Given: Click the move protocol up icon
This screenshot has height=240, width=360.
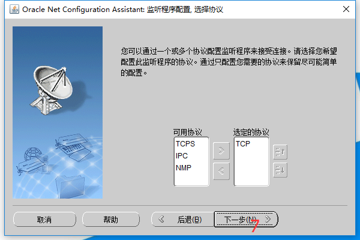Looking at the screenshot, I should (x=280, y=152).
